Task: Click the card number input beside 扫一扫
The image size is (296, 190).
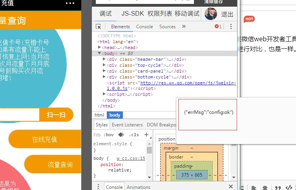Action: point(20,115)
